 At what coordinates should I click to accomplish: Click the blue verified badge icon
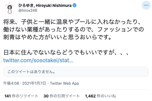click(x=74, y=5)
